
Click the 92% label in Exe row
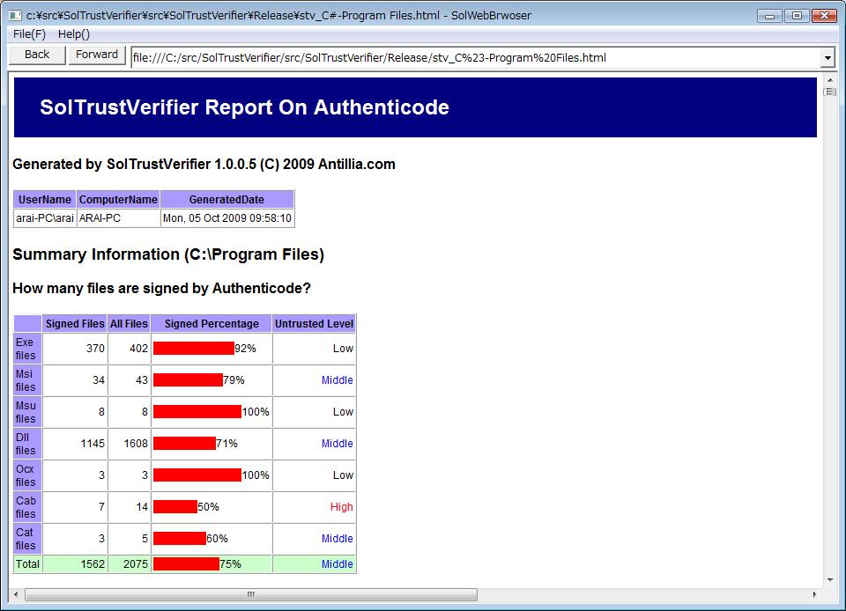coord(246,348)
